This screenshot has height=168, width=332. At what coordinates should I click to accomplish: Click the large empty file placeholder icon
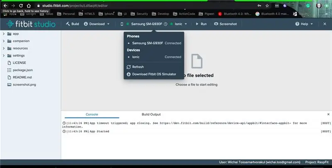coord(197,61)
